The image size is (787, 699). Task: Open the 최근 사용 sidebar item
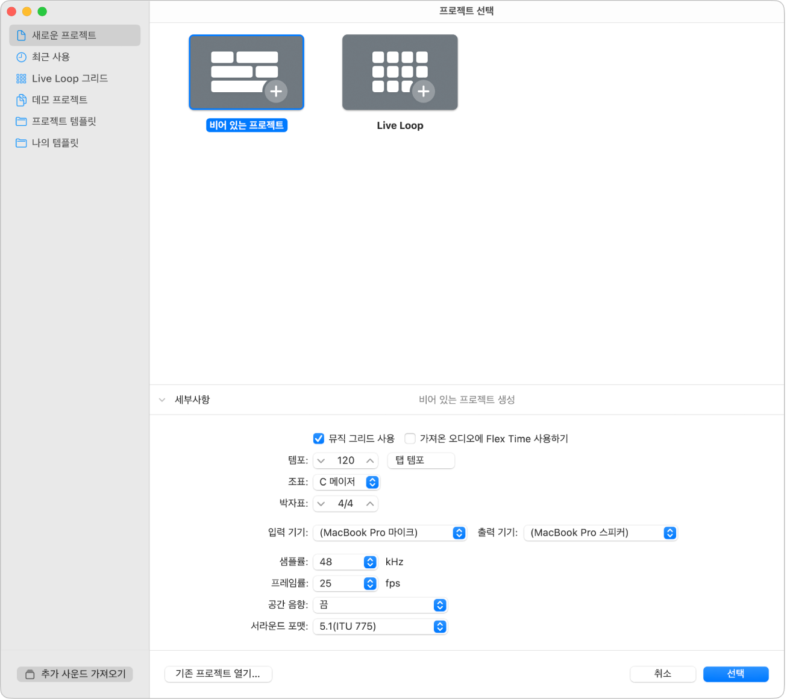tap(75, 57)
